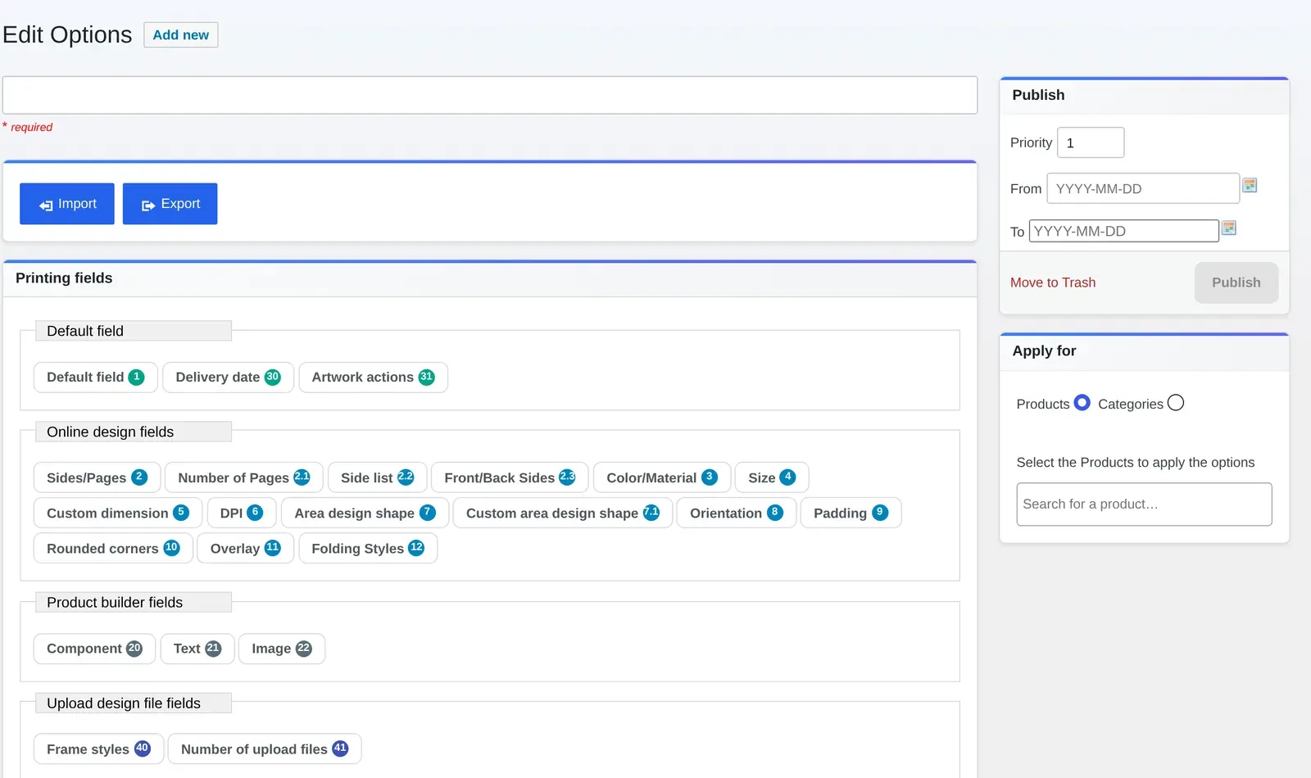The image size is (1311, 778).
Task: Add the DPI field
Action: click(x=242, y=513)
